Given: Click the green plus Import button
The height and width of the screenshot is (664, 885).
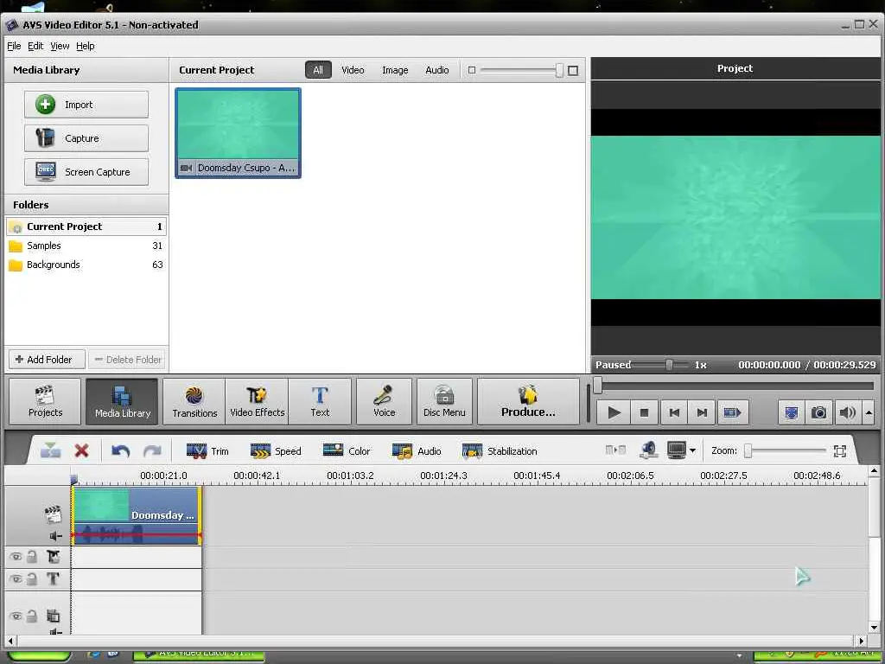Looking at the screenshot, I should tap(86, 105).
